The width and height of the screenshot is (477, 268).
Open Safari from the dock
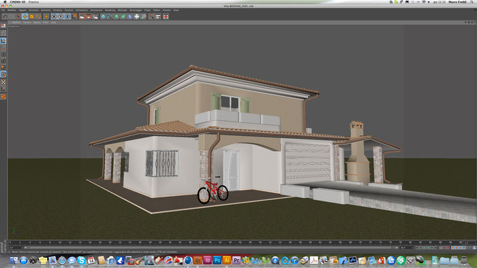coord(62,260)
